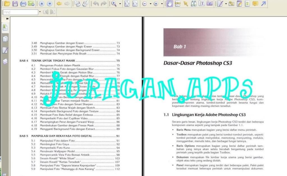Click the Undo curved arrow icon

coord(96,4)
